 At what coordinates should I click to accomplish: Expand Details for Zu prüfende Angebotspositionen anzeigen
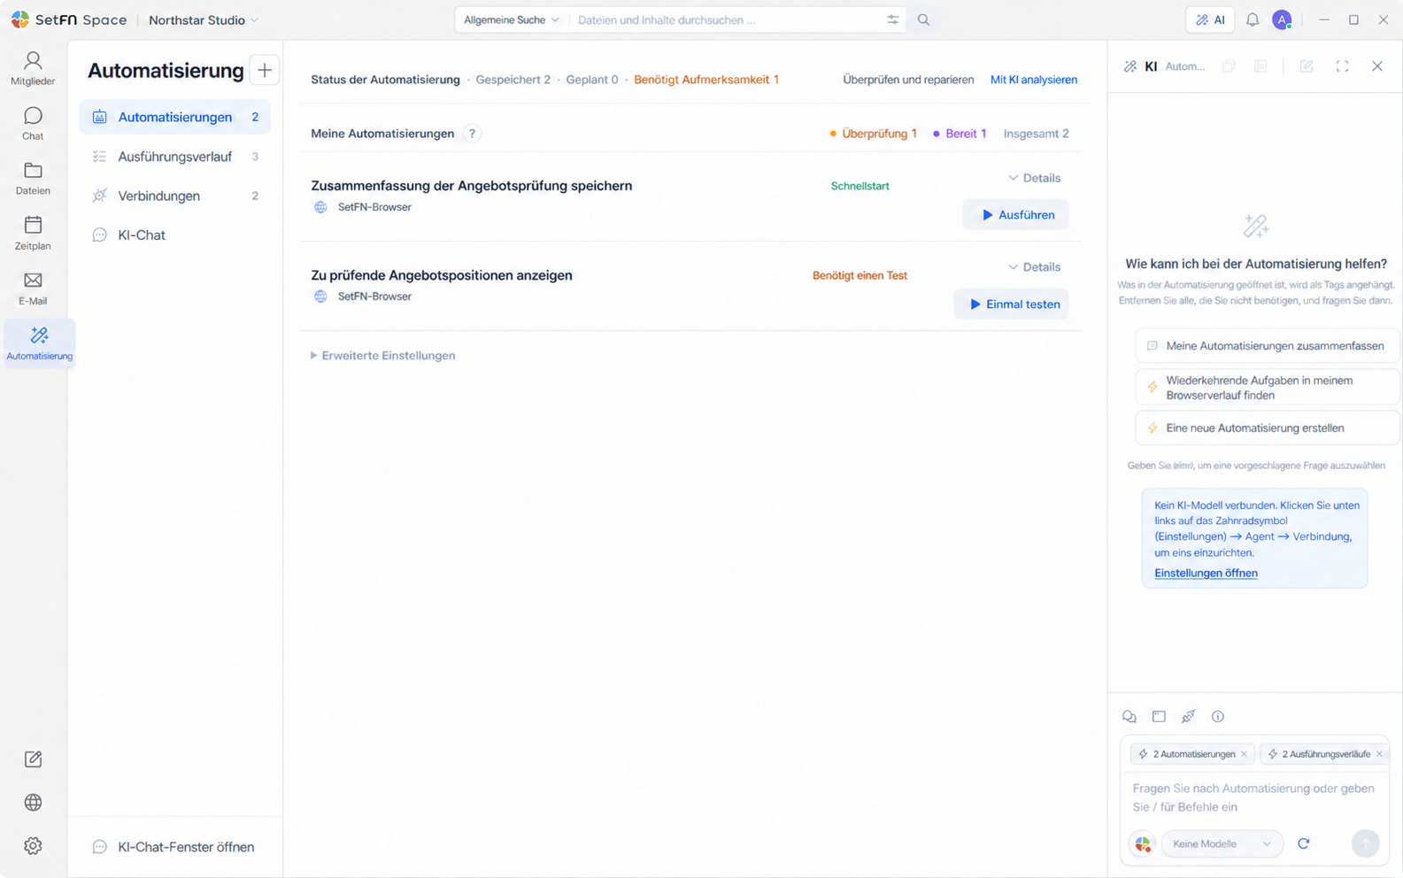1034,267
